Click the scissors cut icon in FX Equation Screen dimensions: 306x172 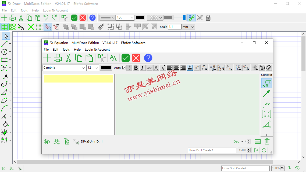tap(68, 58)
